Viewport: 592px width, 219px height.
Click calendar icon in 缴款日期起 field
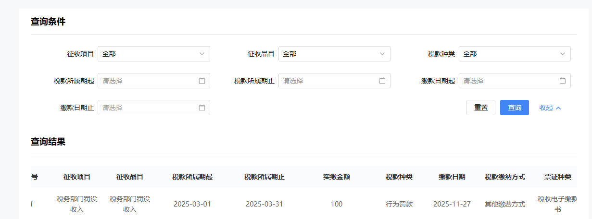click(x=563, y=81)
